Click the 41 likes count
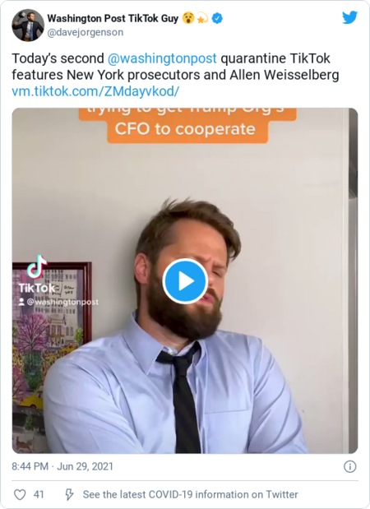 pos(39,494)
